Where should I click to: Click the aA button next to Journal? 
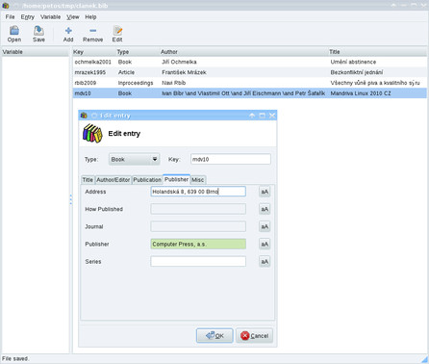tap(265, 226)
